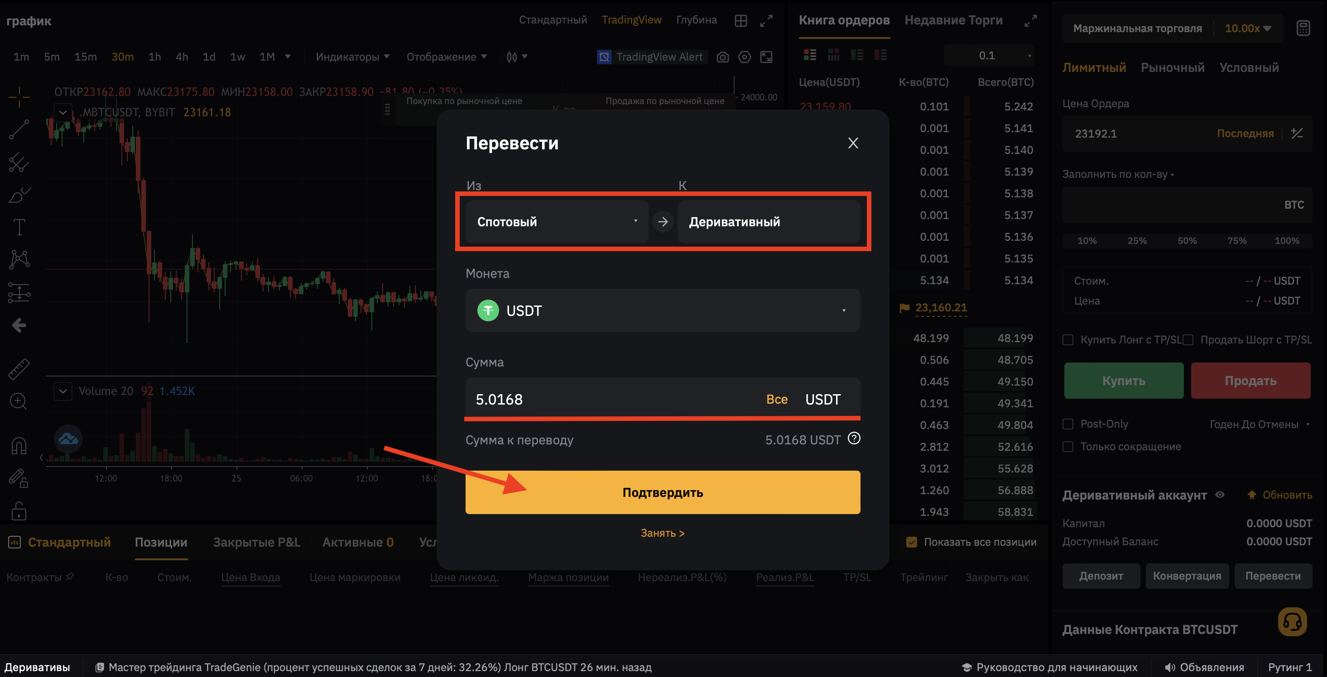Expand the order book panel
This screenshot has width=1327, height=677.
pos(1031,21)
